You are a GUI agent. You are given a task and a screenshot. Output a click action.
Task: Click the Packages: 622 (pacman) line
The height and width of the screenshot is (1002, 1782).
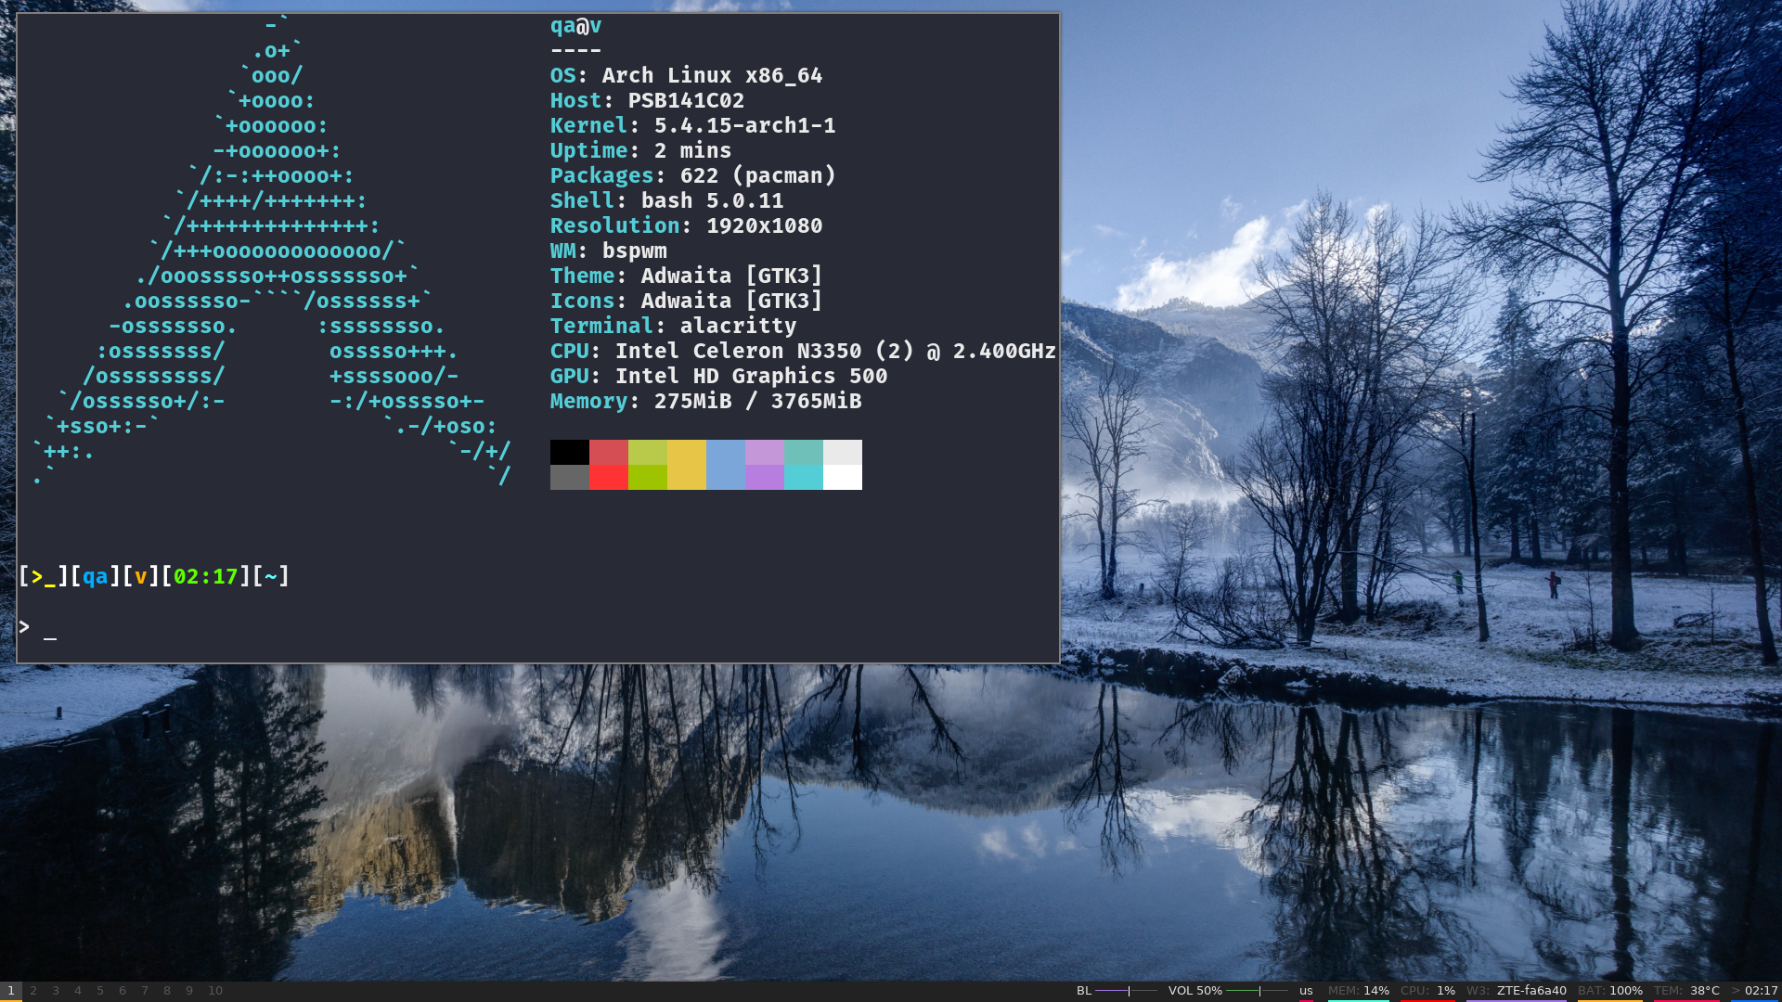(x=692, y=175)
